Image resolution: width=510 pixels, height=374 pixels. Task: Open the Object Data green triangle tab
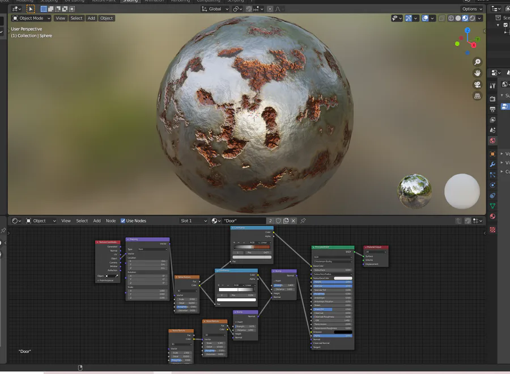pyautogui.click(x=492, y=206)
